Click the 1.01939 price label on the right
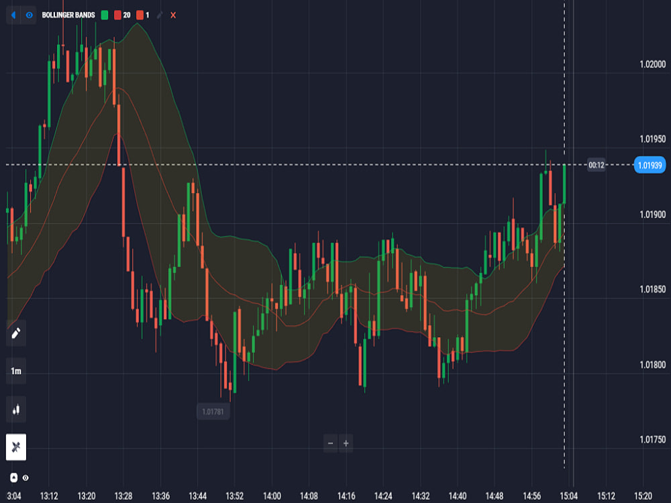Screen dimensions: 671x503 click(x=648, y=164)
